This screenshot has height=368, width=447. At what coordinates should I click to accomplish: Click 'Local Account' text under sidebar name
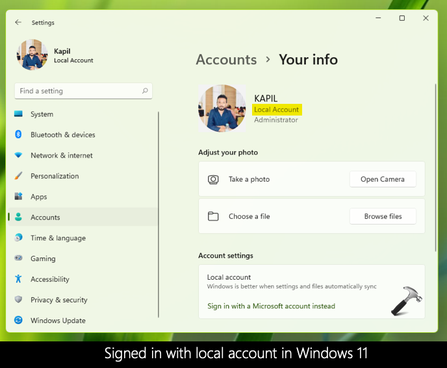pyautogui.click(x=73, y=60)
